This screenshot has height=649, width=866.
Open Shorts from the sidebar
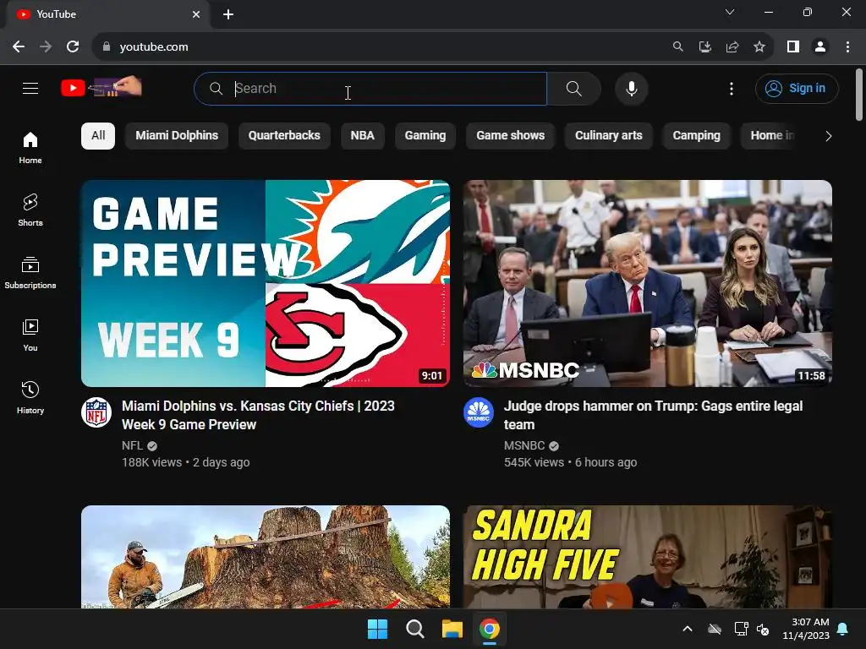30,210
